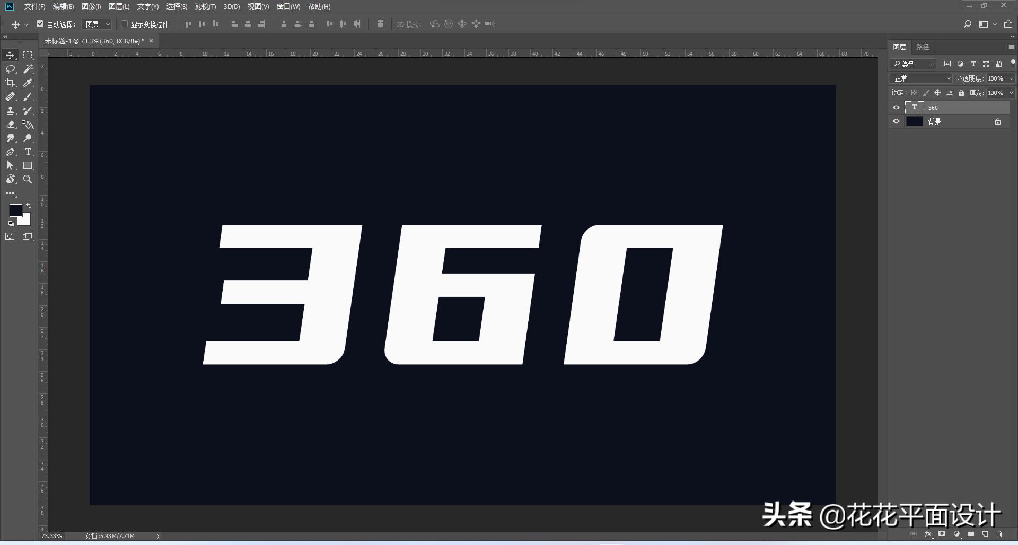Select the Lasso tool

coord(10,69)
